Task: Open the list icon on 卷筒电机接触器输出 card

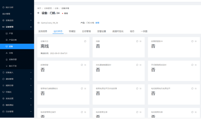Action: click(x=85, y=88)
